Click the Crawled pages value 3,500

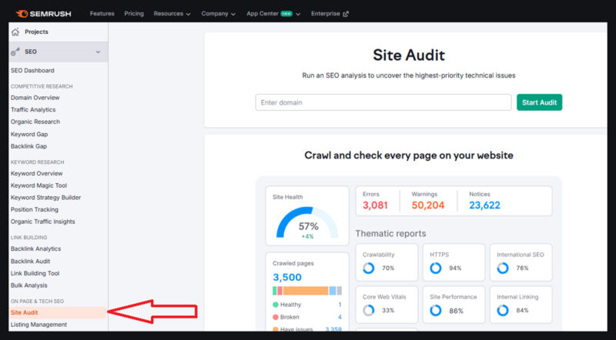287,277
